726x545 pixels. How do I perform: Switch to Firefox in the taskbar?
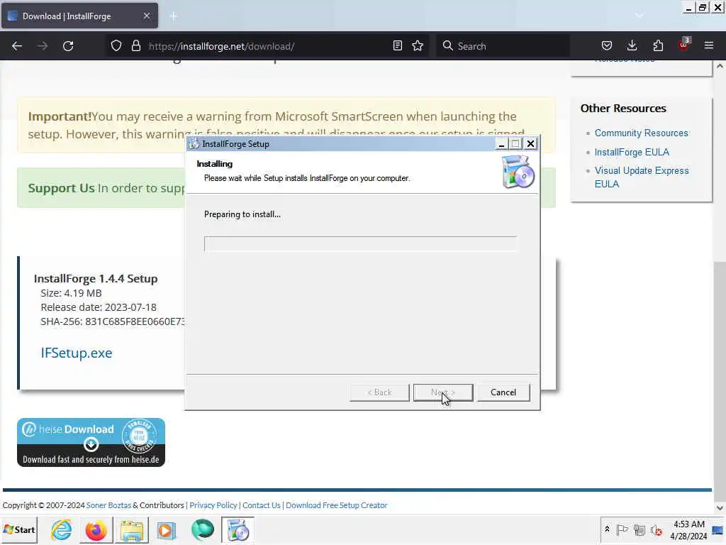pyautogui.click(x=96, y=530)
